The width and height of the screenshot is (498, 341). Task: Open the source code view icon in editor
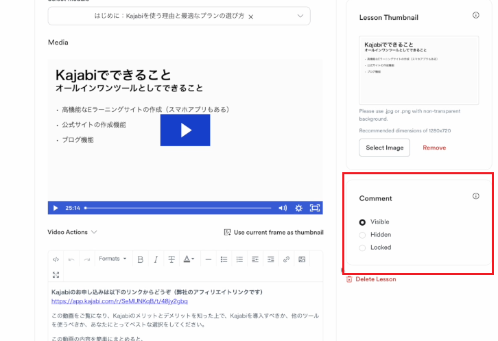pyautogui.click(x=56, y=259)
